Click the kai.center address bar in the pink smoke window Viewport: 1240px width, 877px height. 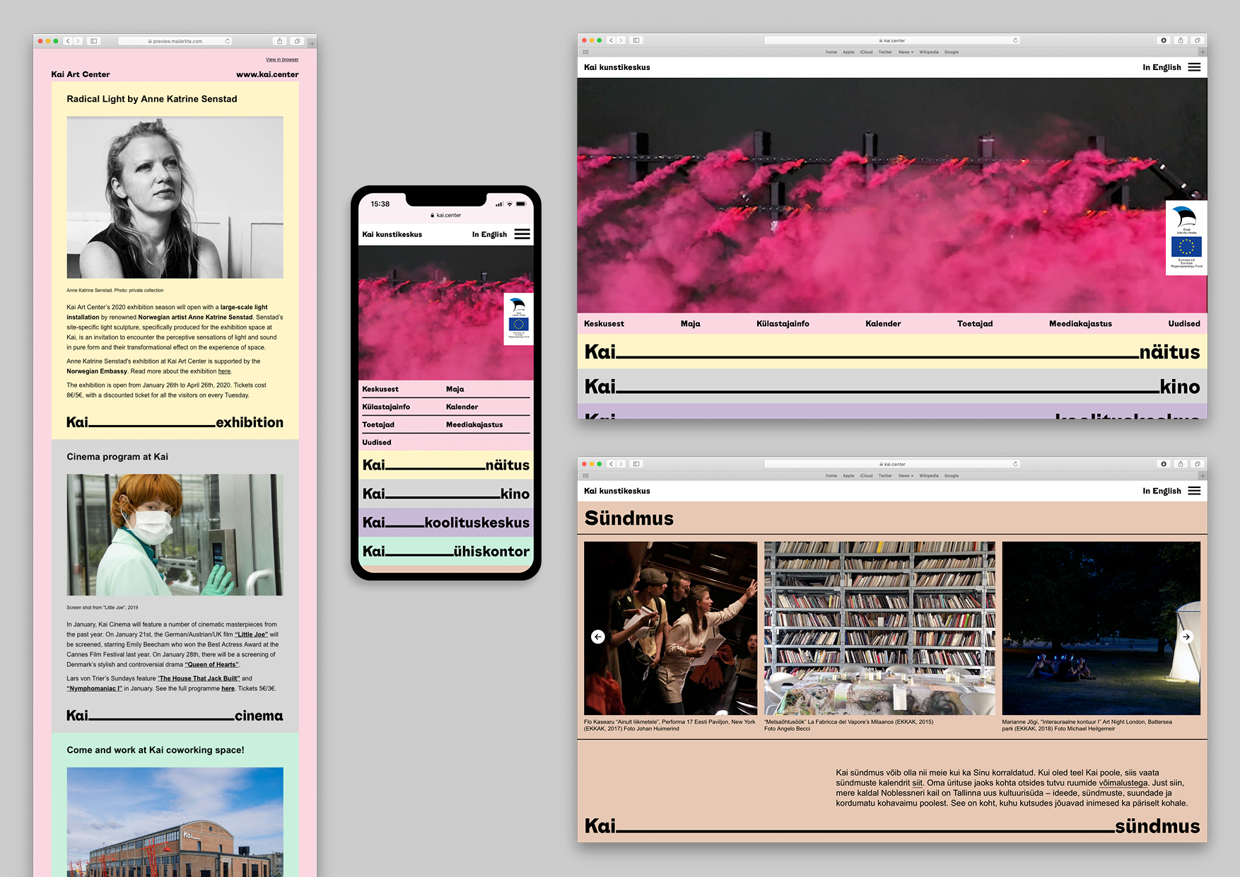point(892,40)
